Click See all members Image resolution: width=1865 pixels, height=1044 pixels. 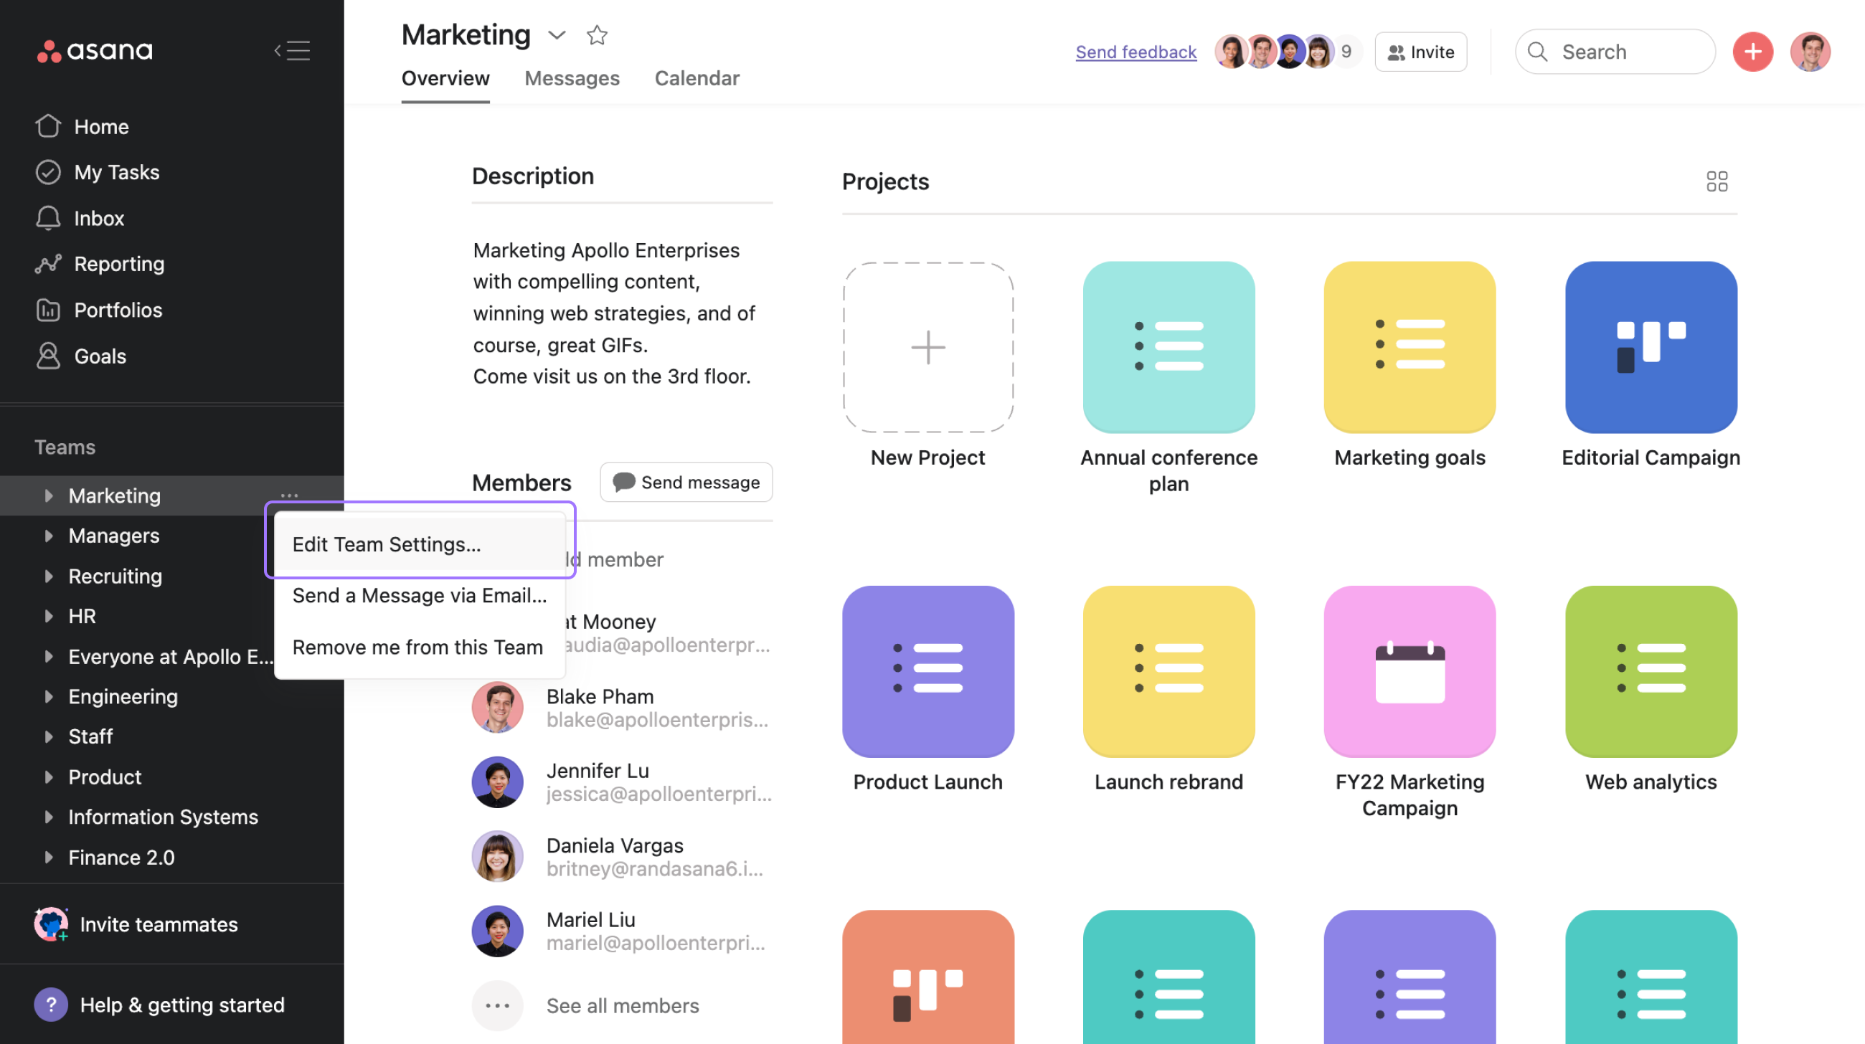pyautogui.click(x=623, y=1006)
